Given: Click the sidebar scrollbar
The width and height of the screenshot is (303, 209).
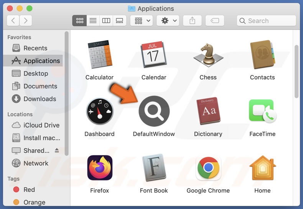Looking at the screenshot, I should pos(67,93).
